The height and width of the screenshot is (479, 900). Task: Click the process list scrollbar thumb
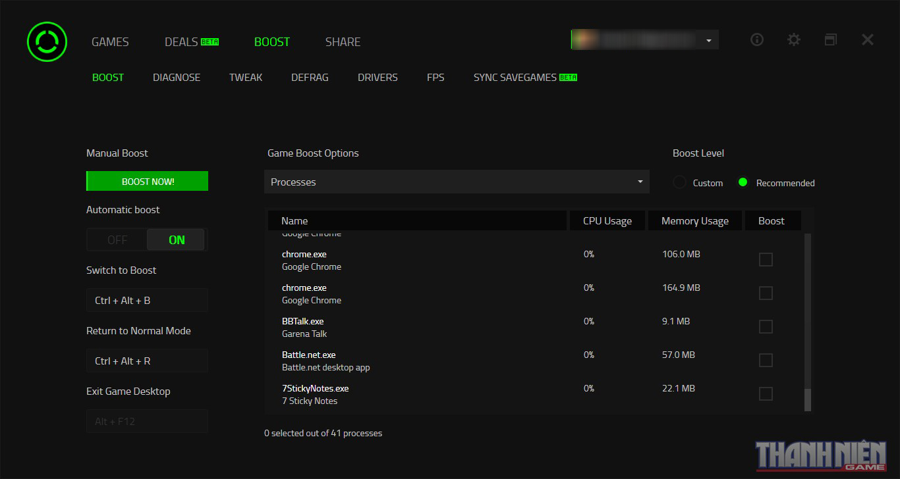coord(808,399)
